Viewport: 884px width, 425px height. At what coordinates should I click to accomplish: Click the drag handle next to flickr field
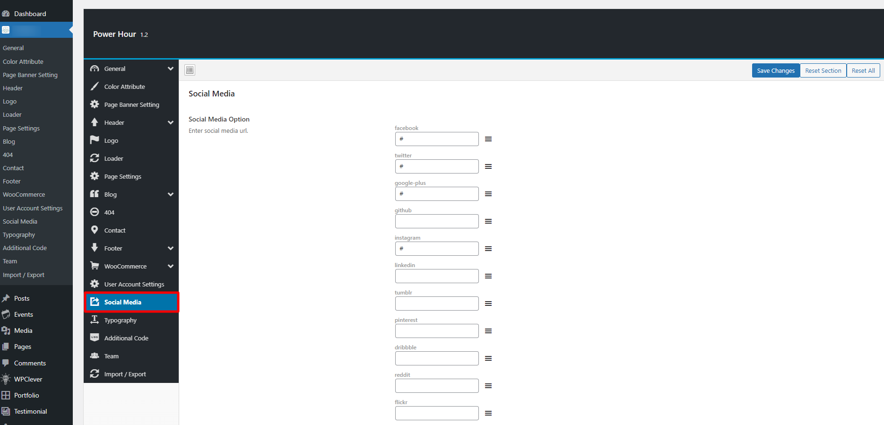[488, 413]
